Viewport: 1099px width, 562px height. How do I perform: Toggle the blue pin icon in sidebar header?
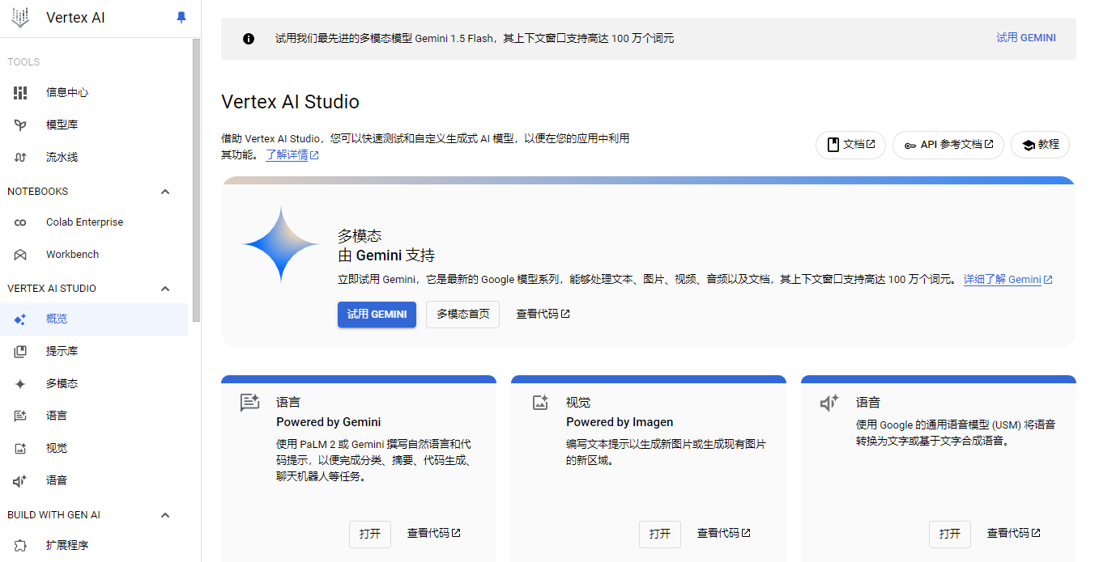click(x=181, y=17)
